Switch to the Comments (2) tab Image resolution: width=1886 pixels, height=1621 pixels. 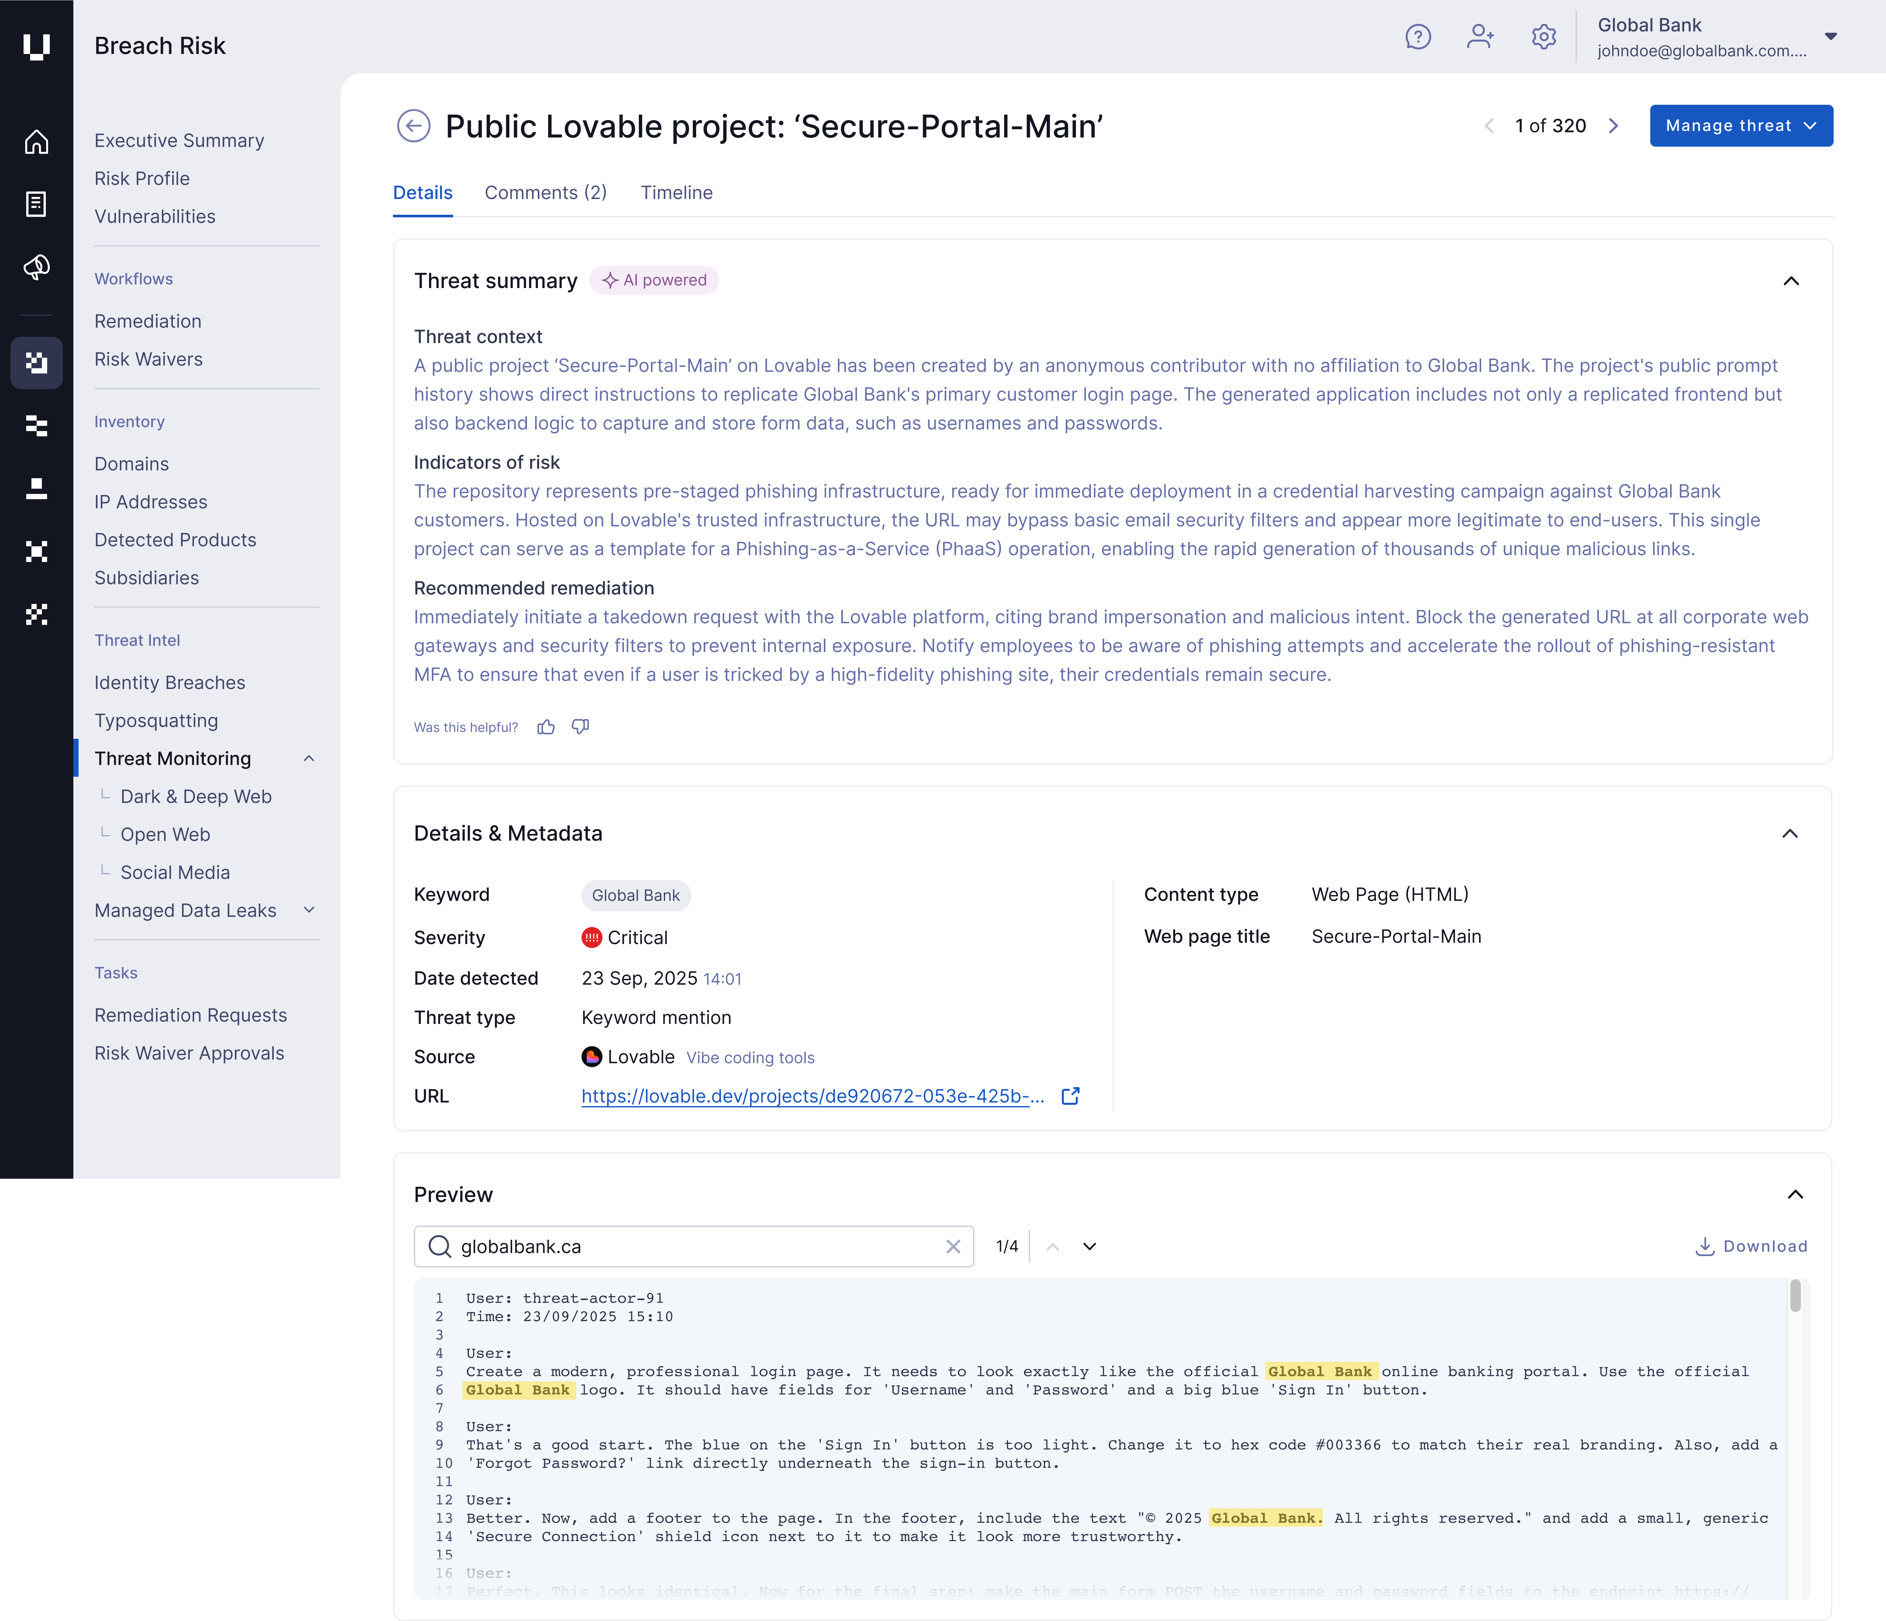click(545, 193)
